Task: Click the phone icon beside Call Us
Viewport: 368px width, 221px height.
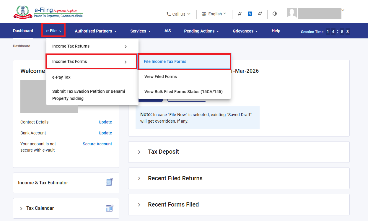Action: click(169, 14)
